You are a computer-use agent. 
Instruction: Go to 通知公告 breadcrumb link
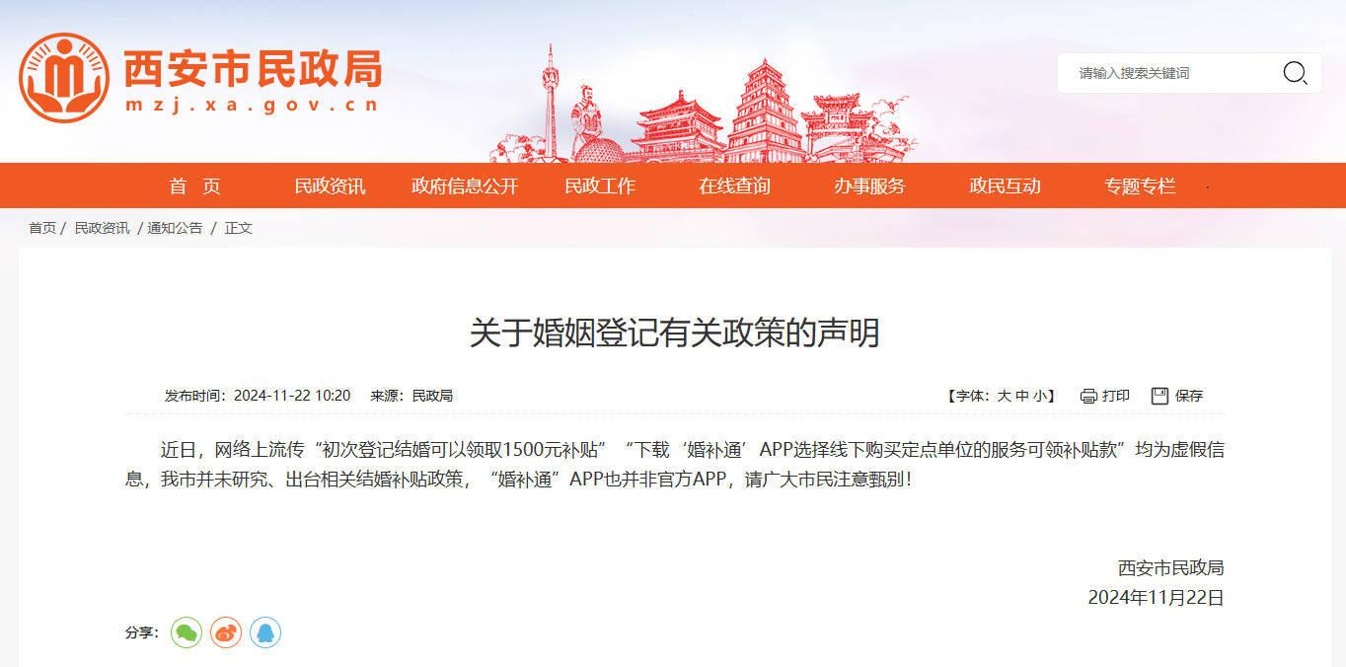click(x=175, y=228)
